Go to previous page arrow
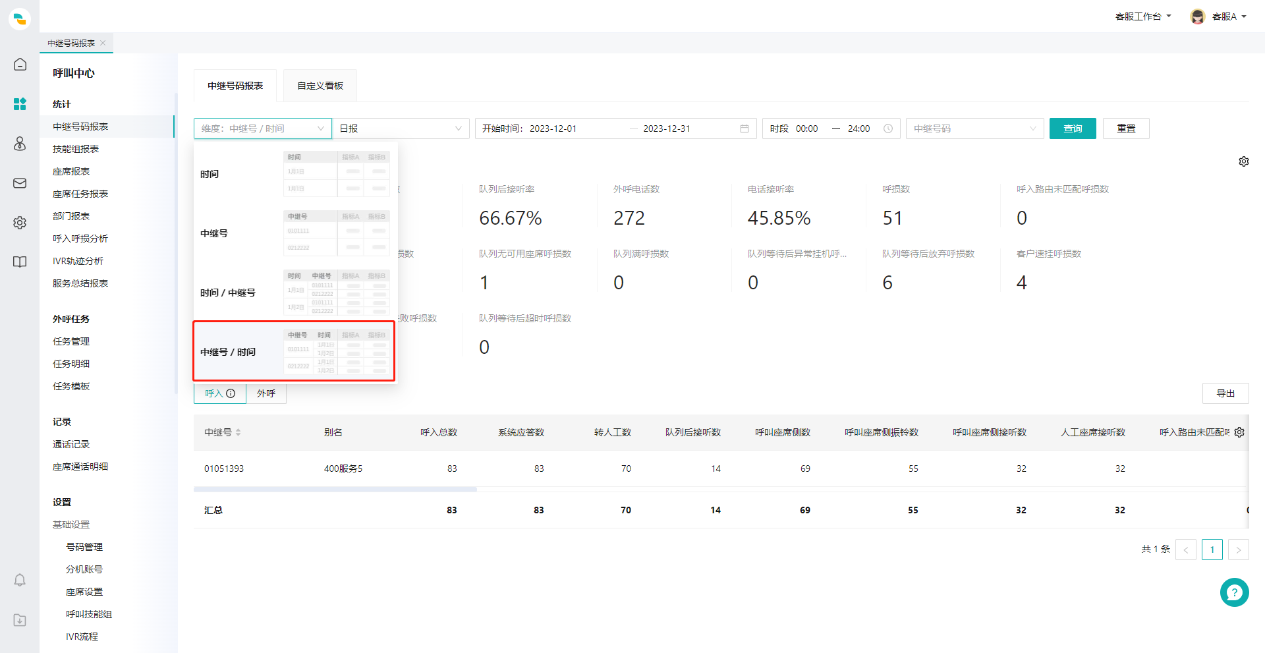Screen dimensions: 1265x653 (x=1186, y=550)
